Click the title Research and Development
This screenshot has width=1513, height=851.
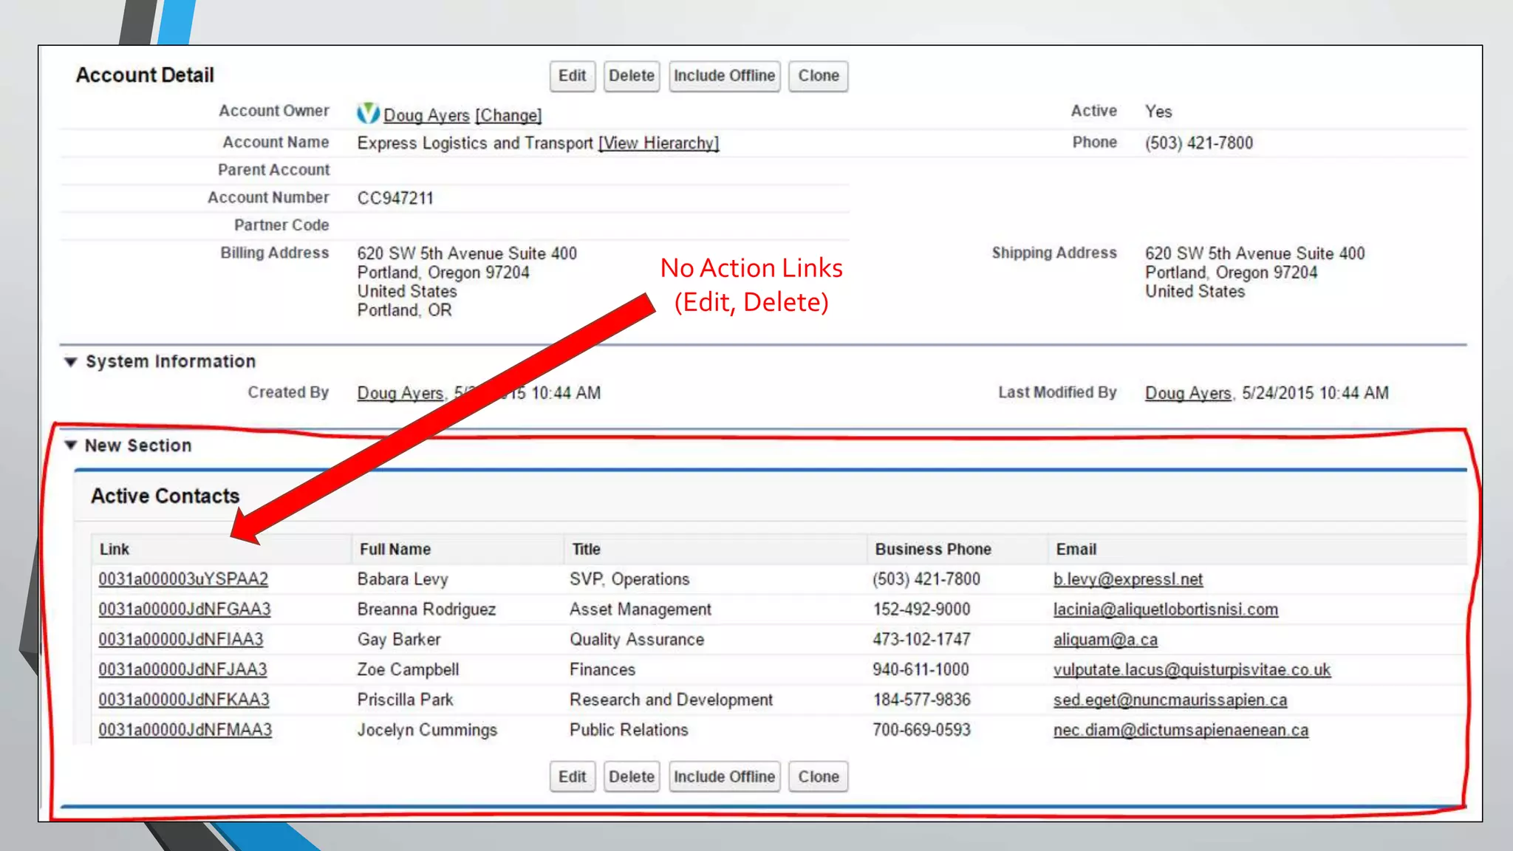tap(671, 700)
